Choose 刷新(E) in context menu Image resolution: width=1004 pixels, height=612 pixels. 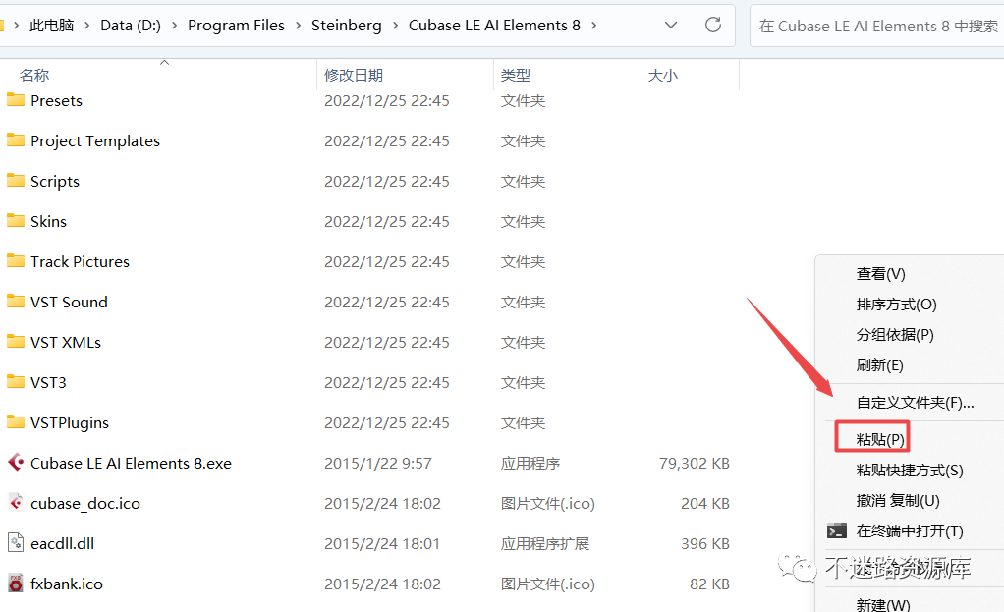(880, 365)
